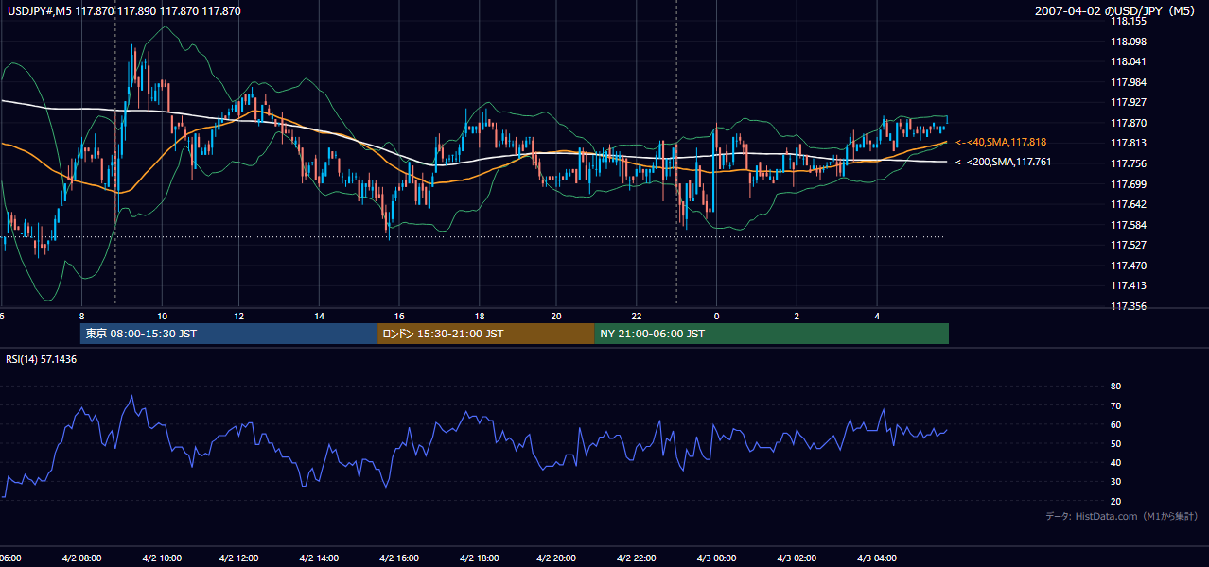
Task: Click the 117.356 price axis label
Action: pos(1127,306)
